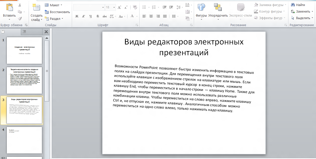Click scroll-up arrow of slide panel

click(x=47, y=38)
